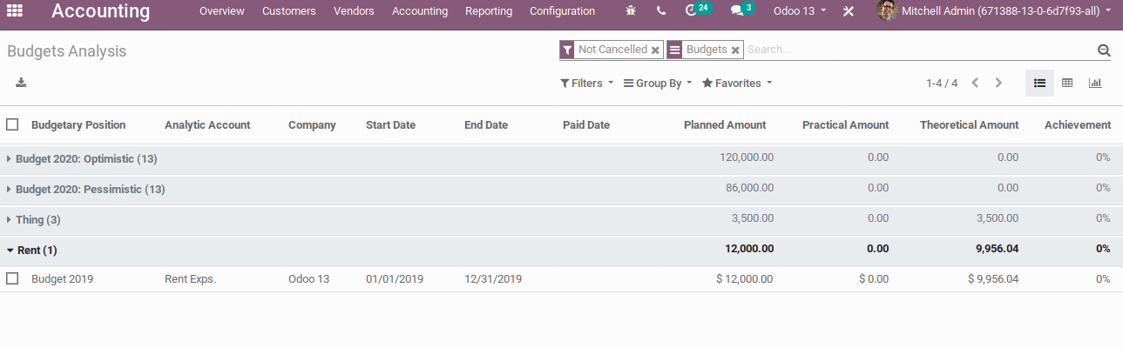Image resolution: width=1123 pixels, height=348 pixels.
Task: Open Mitchell Admin user menu
Action: coord(994,11)
